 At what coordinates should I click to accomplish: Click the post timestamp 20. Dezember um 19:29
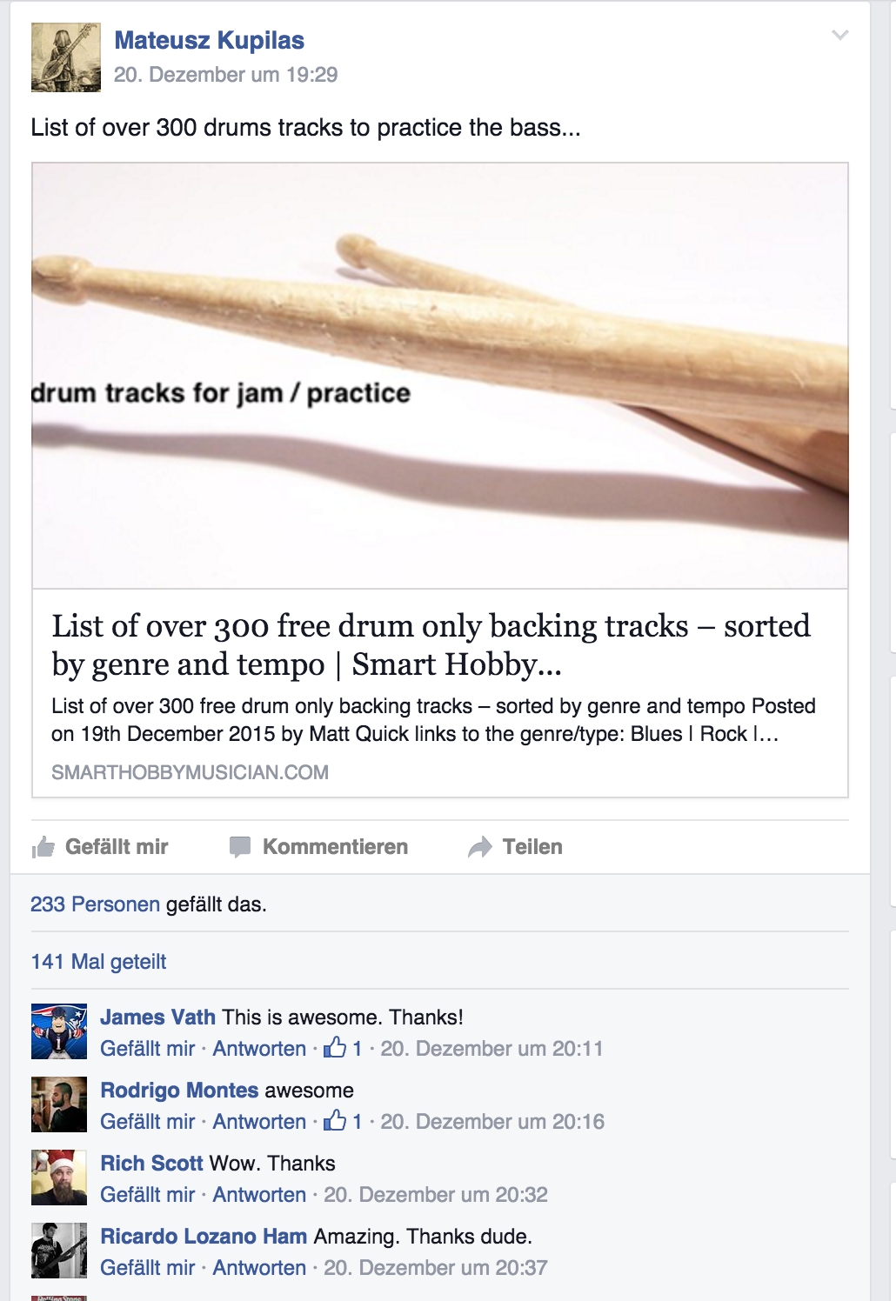point(225,75)
